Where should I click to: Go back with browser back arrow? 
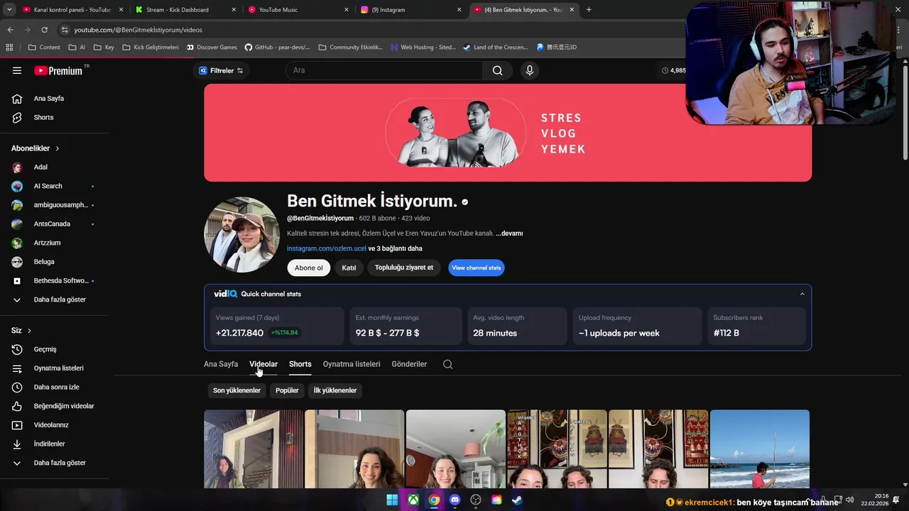[x=10, y=30]
